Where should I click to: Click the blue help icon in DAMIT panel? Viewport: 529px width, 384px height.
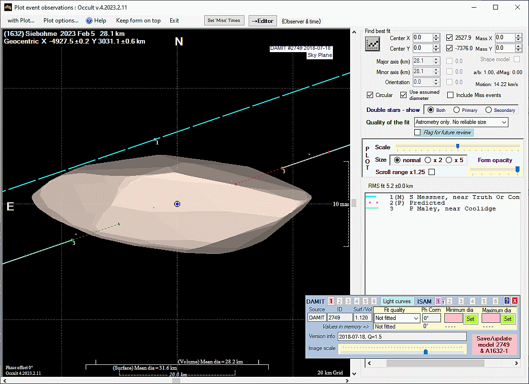click(507, 301)
